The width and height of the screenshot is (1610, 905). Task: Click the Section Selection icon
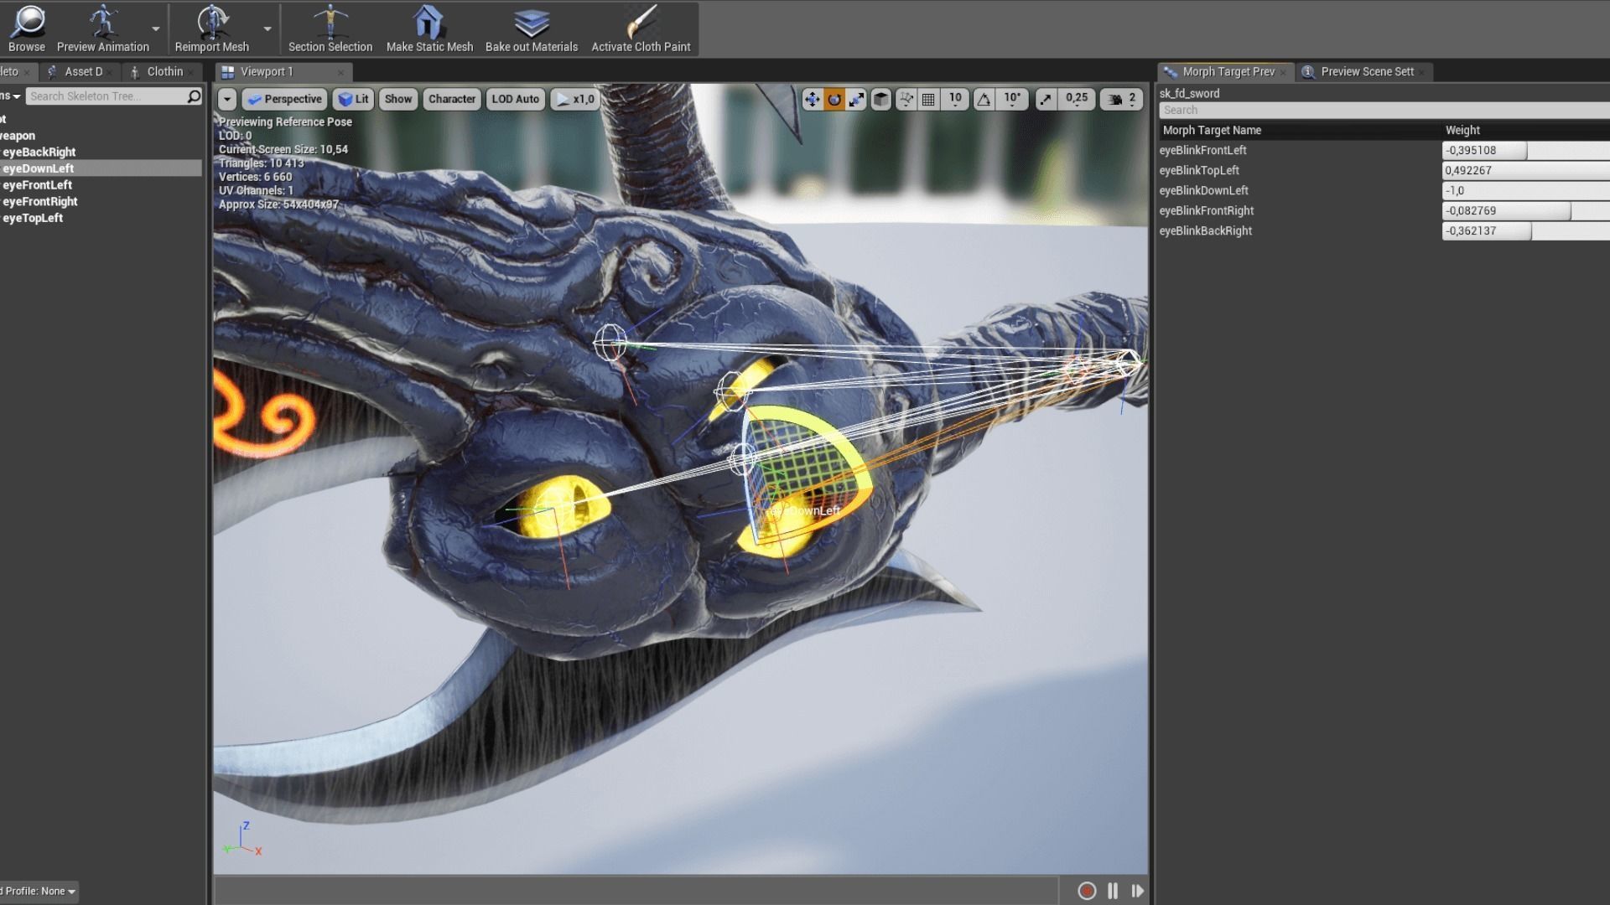pyautogui.click(x=330, y=25)
